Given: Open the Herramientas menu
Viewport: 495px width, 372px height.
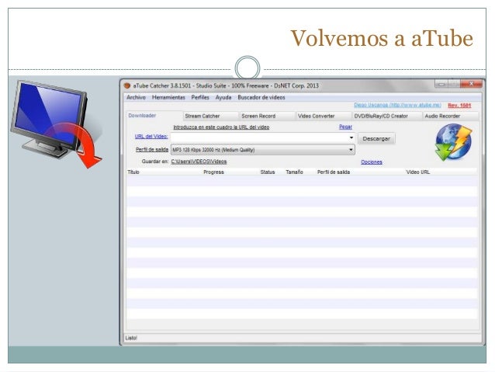Looking at the screenshot, I should tap(168, 97).
